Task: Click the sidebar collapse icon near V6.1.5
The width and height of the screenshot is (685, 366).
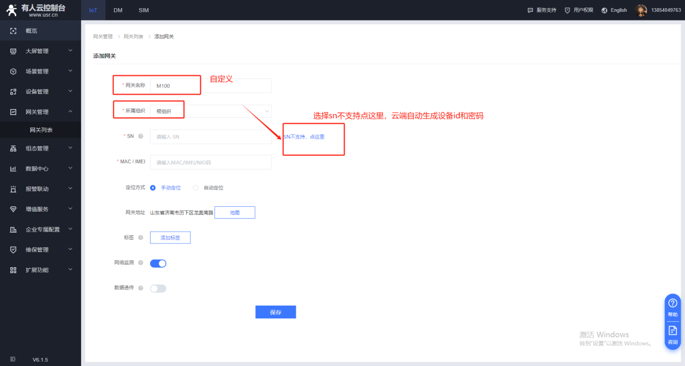Action: tap(13, 359)
